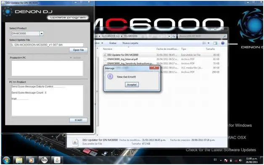Screen dimensions: 264x165
Task: Open the view options dropdown arrow in the Explorer toolbar
Action: point(209,43)
